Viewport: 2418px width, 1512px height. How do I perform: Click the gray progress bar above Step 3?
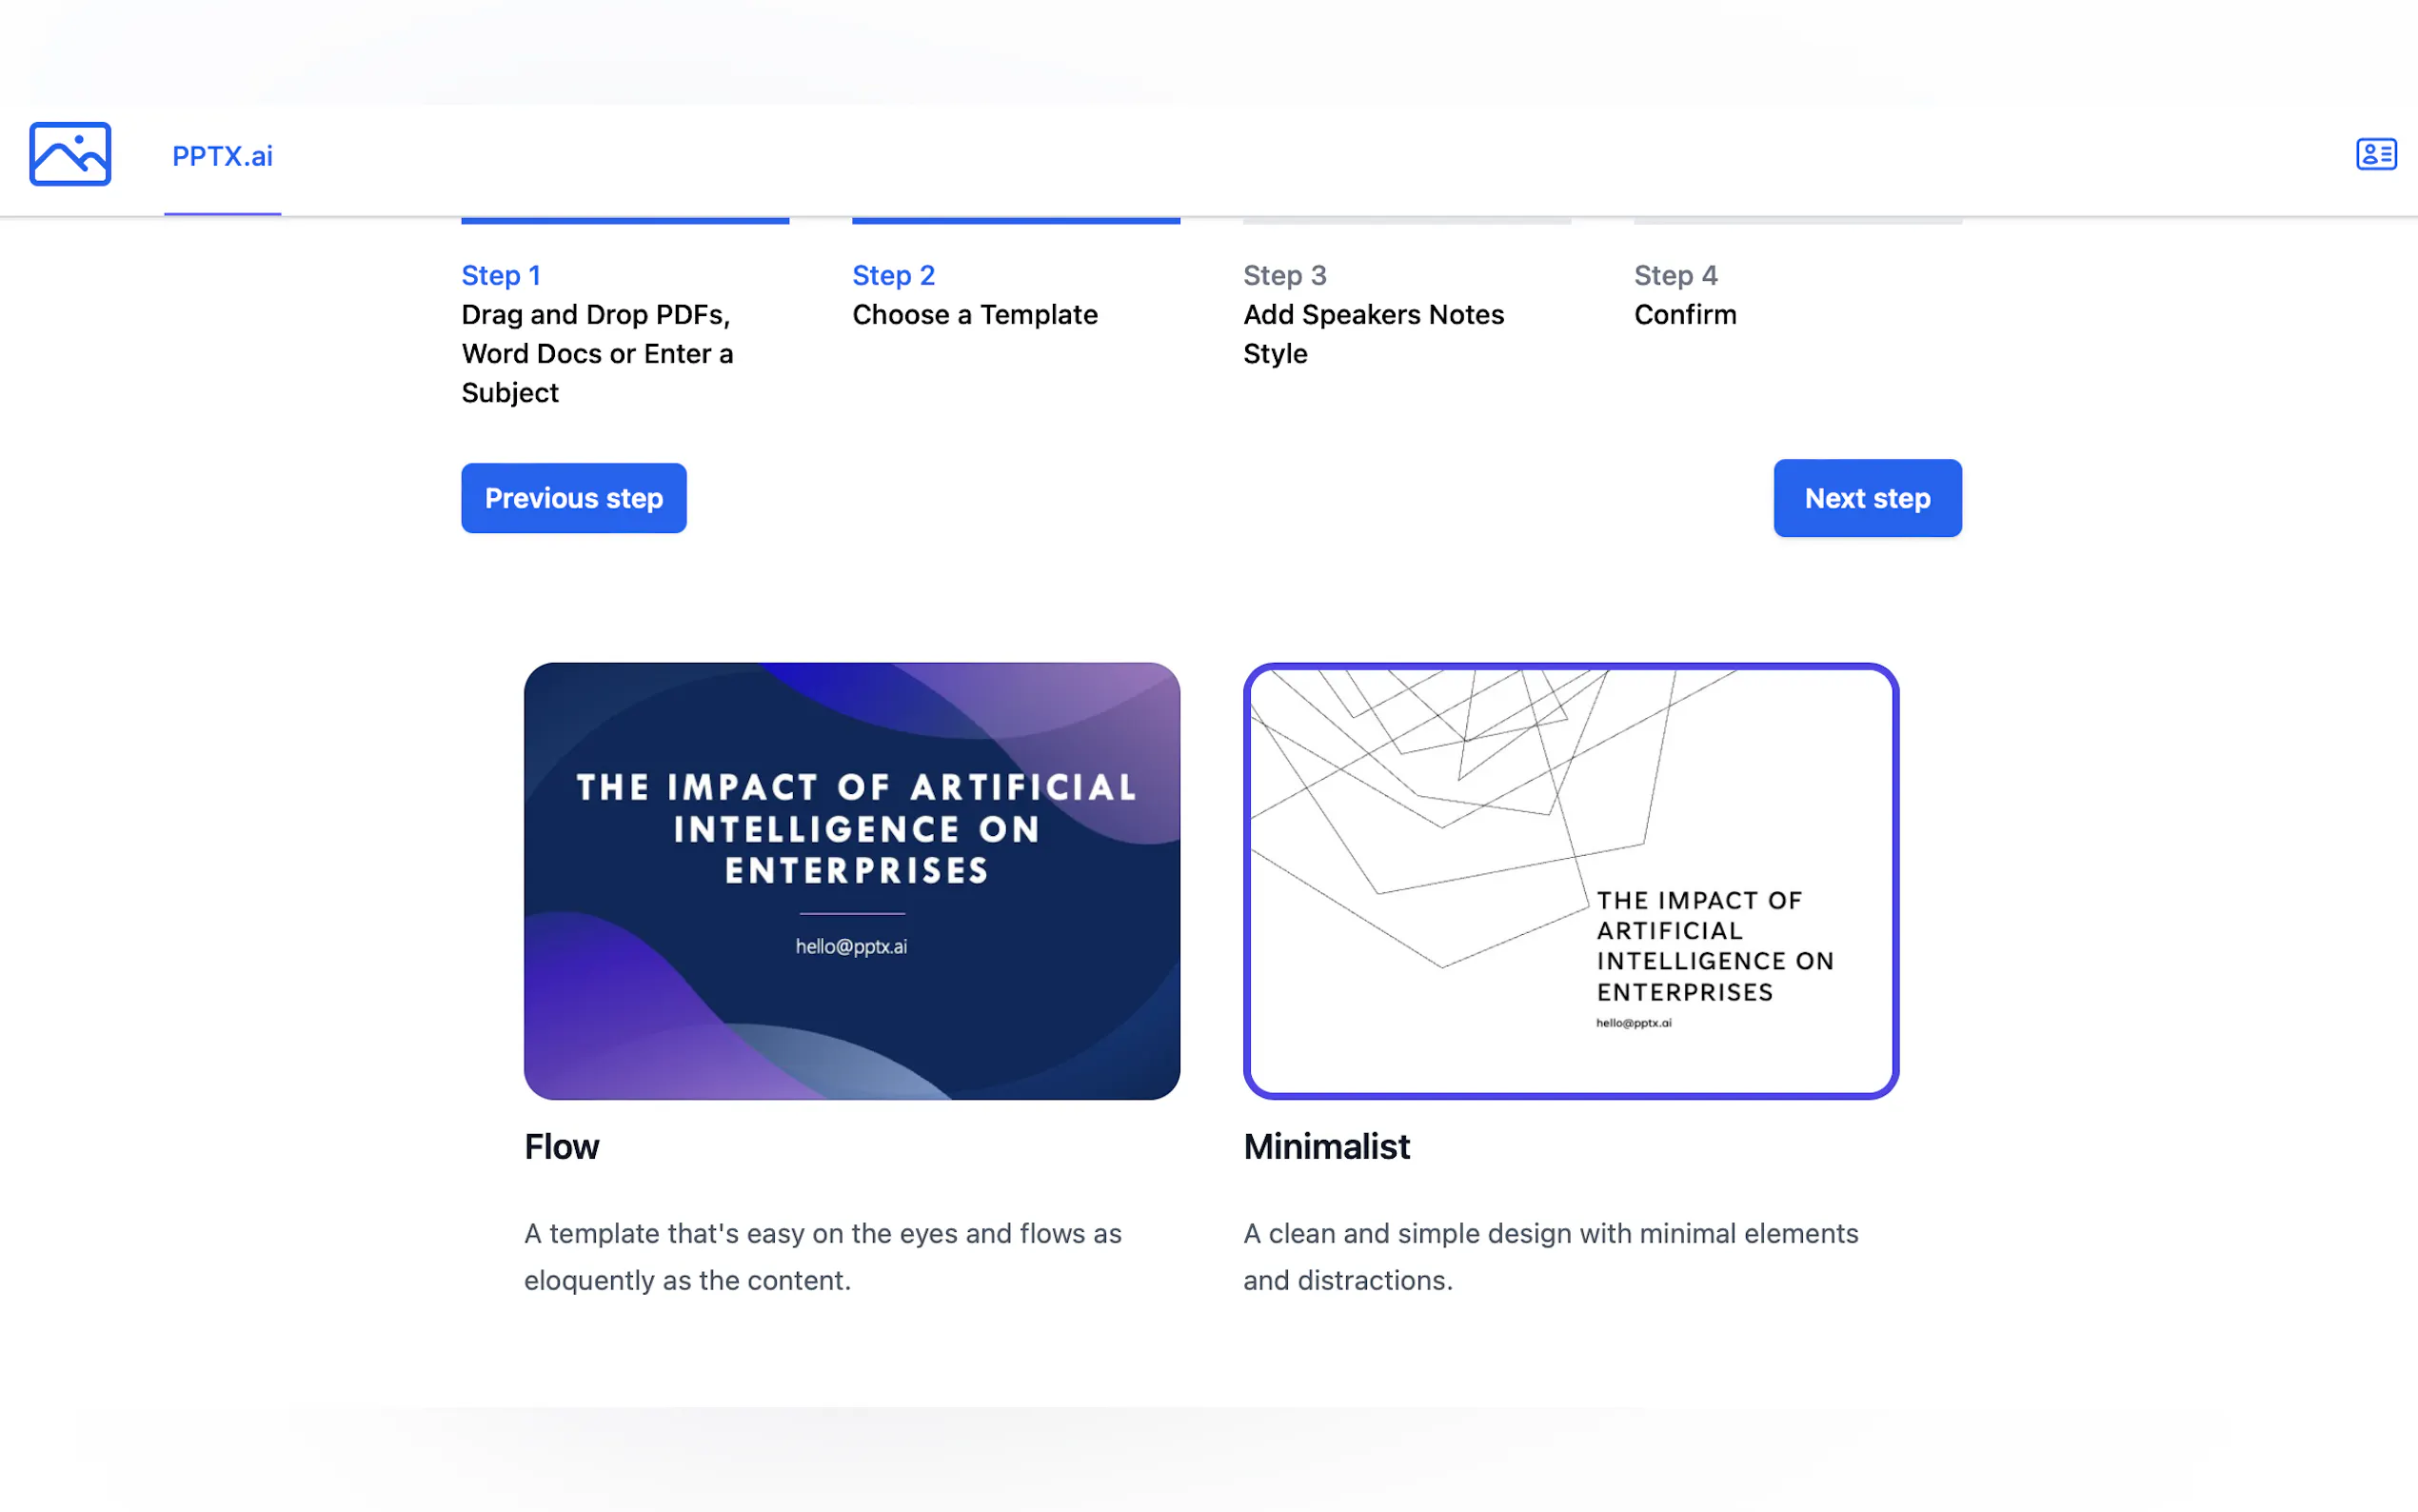1406,222
